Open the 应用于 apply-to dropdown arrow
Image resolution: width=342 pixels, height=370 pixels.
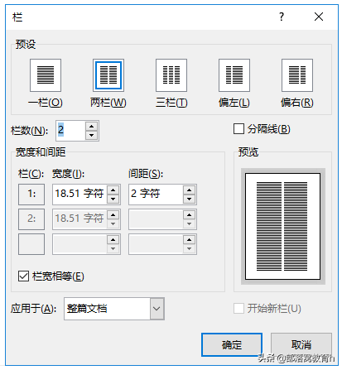[x=157, y=309]
